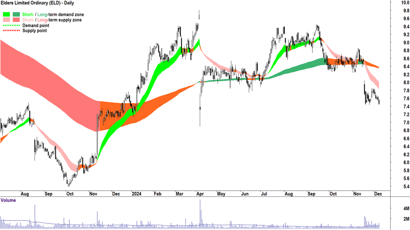The width and height of the screenshot is (410, 230).
Task: Click the Volume panel label
Action: [8, 200]
